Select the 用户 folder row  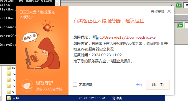(x=85, y=98)
